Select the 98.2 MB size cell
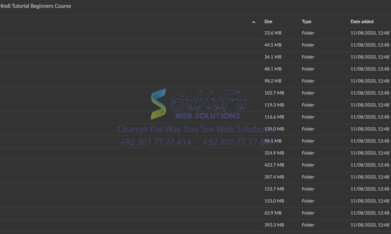 pos(273,81)
